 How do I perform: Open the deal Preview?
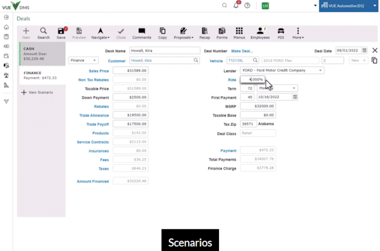[79, 33]
